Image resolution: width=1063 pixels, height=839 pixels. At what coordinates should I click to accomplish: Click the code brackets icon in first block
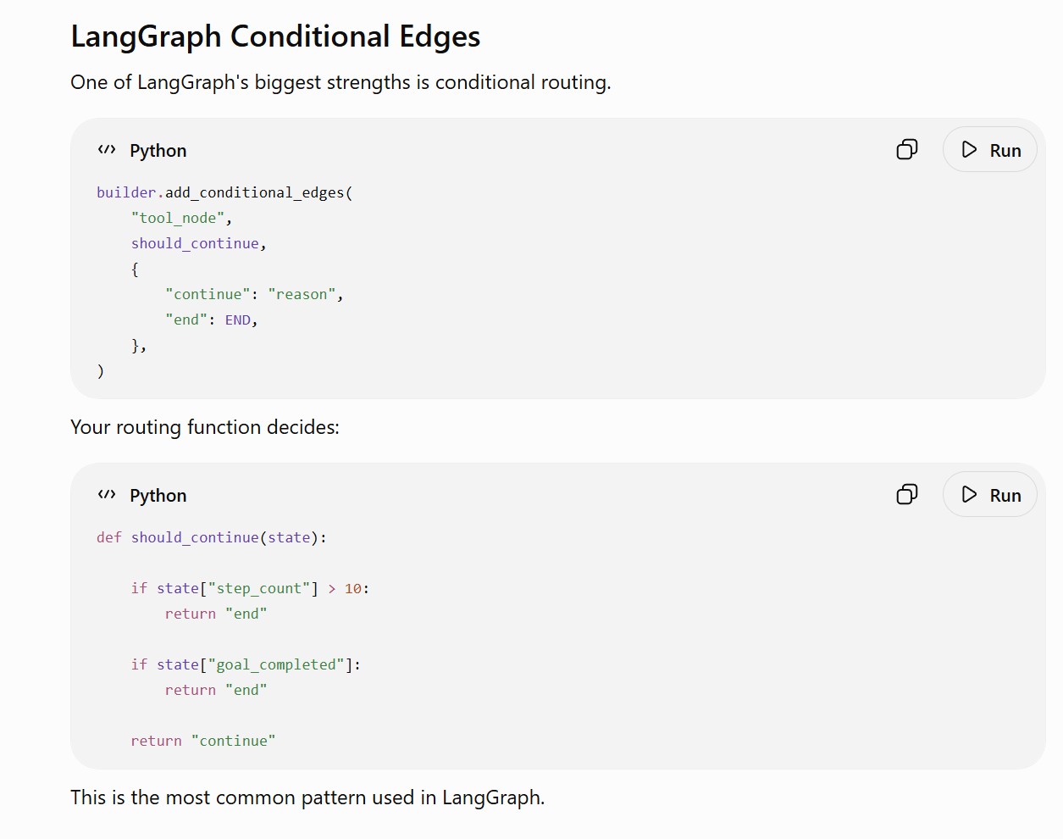[107, 150]
